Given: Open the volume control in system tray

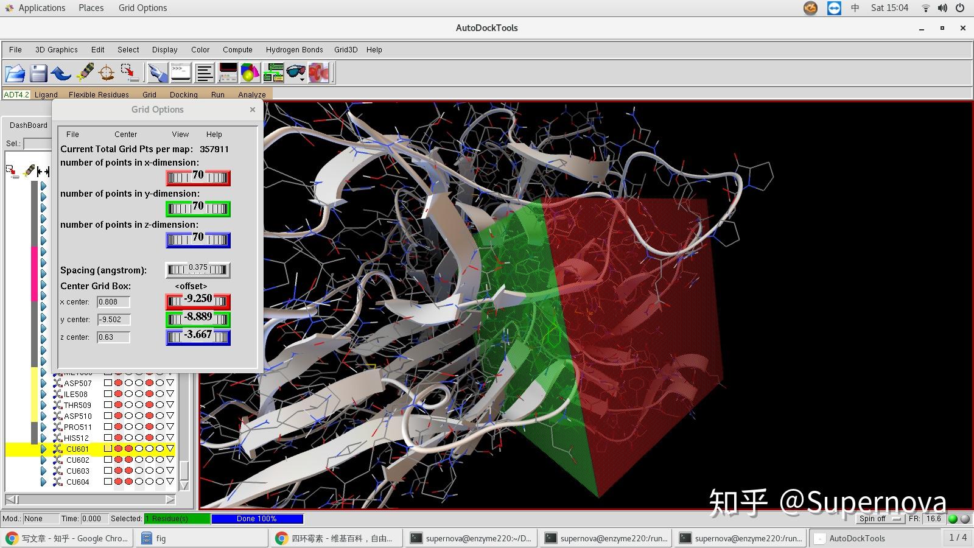Looking at the screenshot, I should [x=942, y=8].
